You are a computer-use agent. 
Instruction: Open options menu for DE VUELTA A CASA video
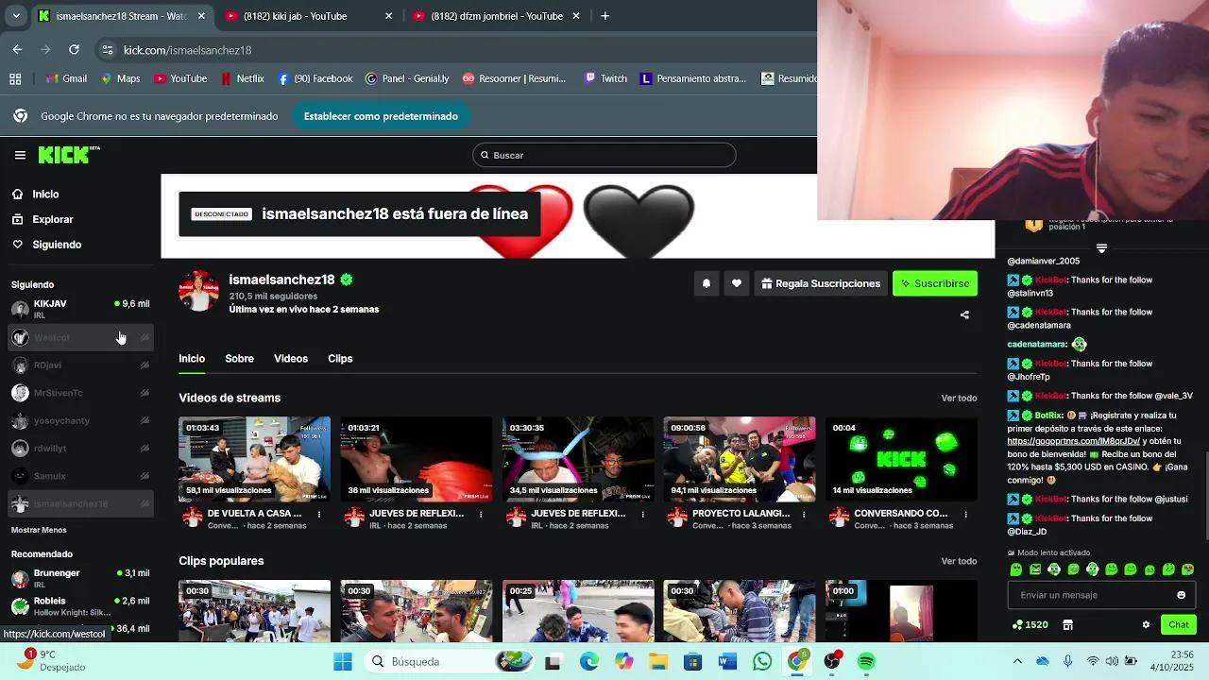pos(319,515)
